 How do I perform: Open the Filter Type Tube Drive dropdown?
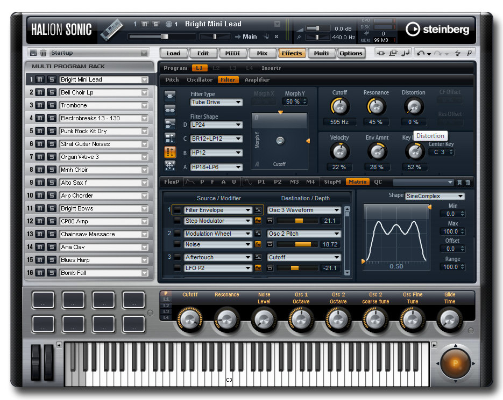click(217, 102)
